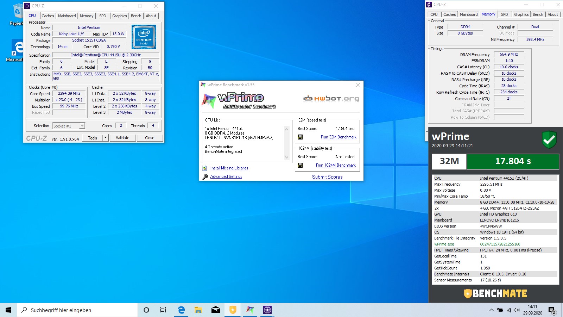Click Install Missing Libraries icon
Viewport: 563px width, 317px height.
tap(205, 168)
